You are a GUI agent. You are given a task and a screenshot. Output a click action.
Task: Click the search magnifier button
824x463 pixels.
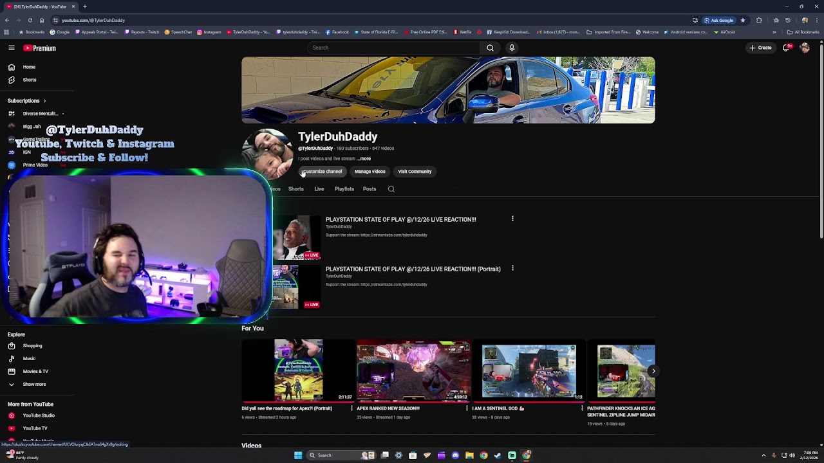(x=490, y=48)
